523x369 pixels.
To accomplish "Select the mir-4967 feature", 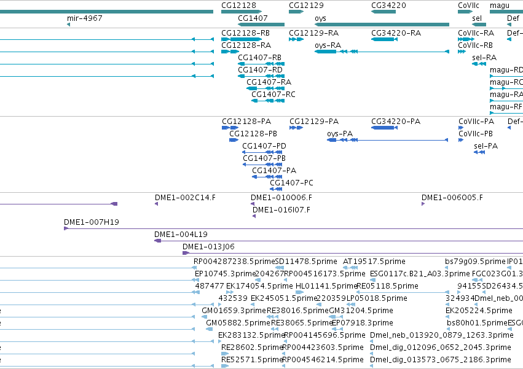I will (x=68, y=25).
